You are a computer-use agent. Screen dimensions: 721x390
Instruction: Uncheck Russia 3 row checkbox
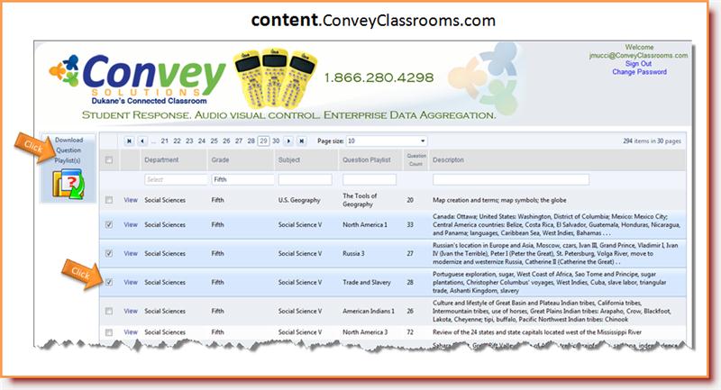click(109, 253)
